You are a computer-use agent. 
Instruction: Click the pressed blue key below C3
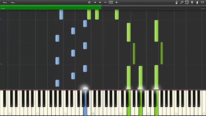(x=85, y=111)
